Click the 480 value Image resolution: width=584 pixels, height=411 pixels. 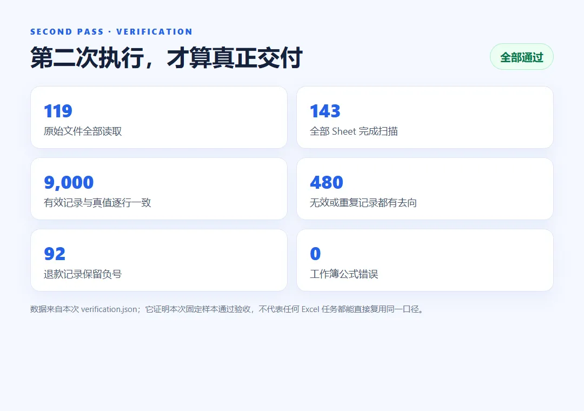[x=327, y=183]
